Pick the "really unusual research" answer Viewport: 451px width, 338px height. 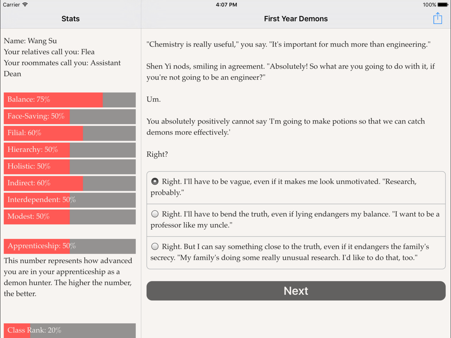coord(296,252)
